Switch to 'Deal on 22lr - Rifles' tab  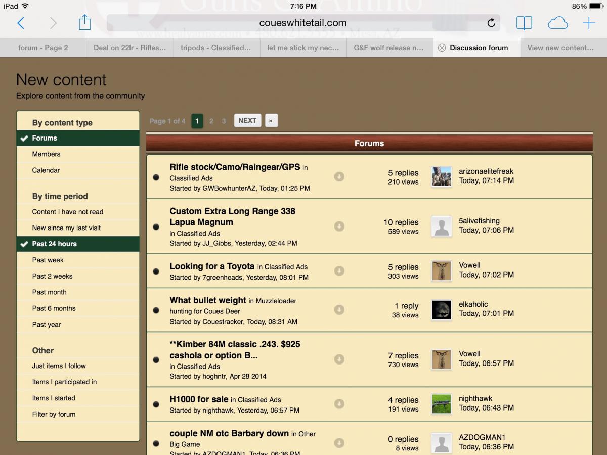130,48
